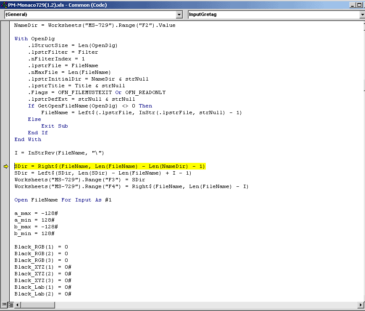Switch to Full Module View button
365x311 pixels.
(x=11, y=304)
